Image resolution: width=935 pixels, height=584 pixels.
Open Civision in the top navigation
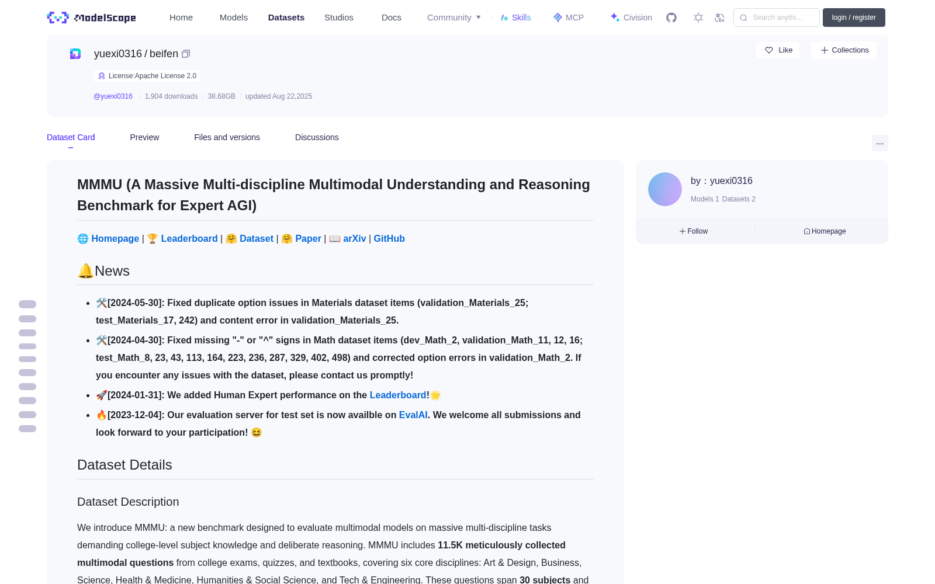pyautogui.click(x=631, y=18)
